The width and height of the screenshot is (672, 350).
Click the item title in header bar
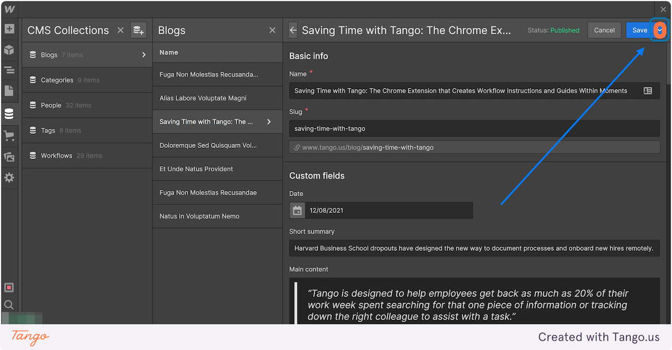click(x=406, y=30)
